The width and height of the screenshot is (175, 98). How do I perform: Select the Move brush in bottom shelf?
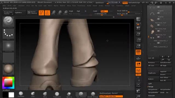[x=45, y=94]
